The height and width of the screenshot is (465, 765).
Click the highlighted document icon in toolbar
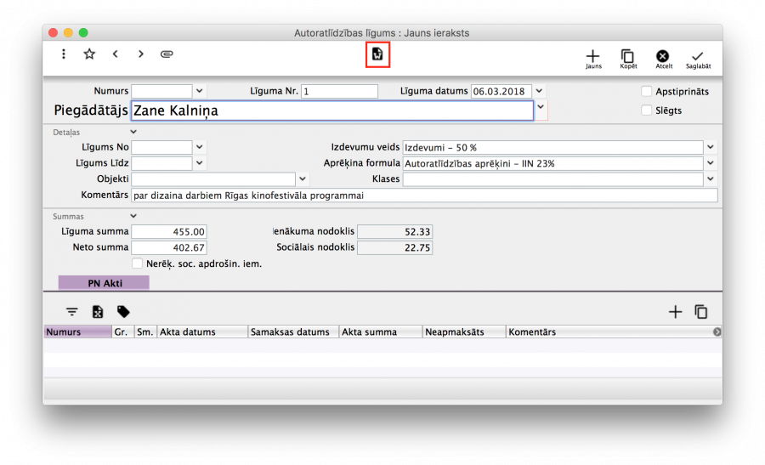tap(377, 54)
